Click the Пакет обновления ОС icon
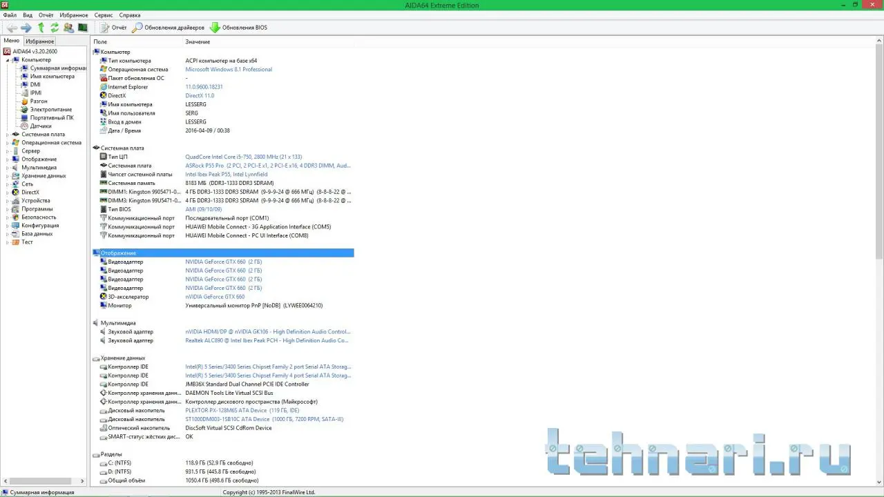 click(x=103, y=78)
